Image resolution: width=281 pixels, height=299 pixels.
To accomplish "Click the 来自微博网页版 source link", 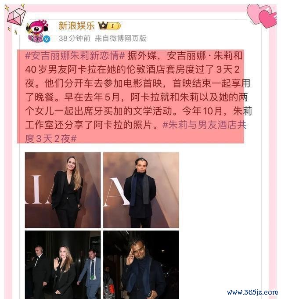I will tap(120, 38).
